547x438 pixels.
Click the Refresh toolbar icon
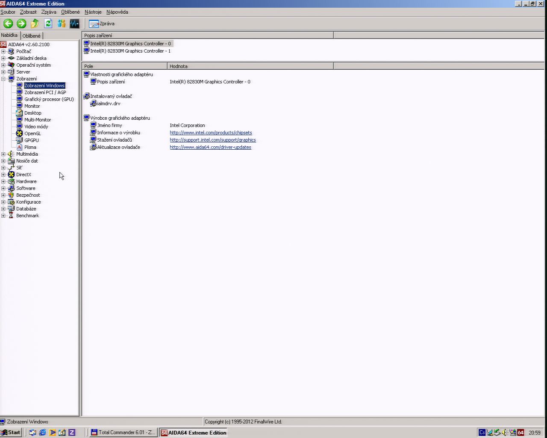tap(48, 24)
